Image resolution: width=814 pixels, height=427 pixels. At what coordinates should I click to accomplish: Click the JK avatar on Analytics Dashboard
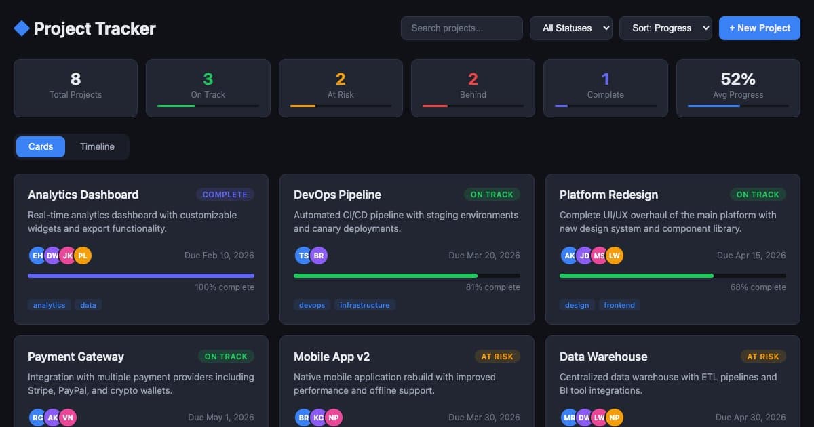coord(67,256)
